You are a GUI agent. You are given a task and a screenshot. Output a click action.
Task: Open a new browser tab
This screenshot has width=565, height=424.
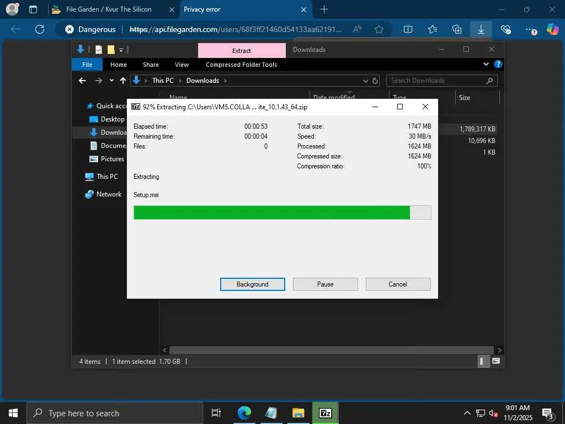pos(324,9)
